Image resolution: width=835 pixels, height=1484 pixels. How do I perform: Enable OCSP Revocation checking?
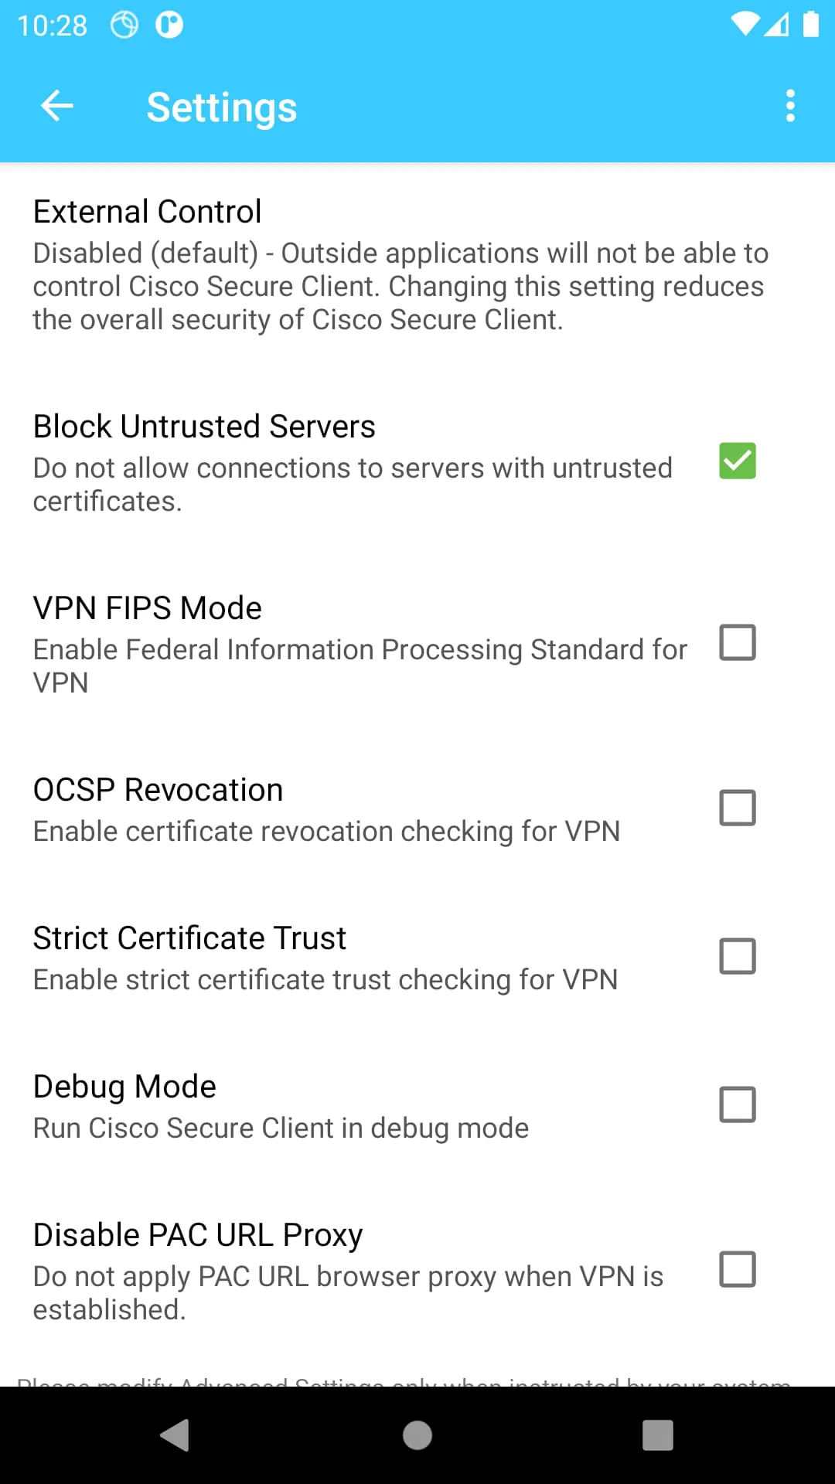click(737, 807)
